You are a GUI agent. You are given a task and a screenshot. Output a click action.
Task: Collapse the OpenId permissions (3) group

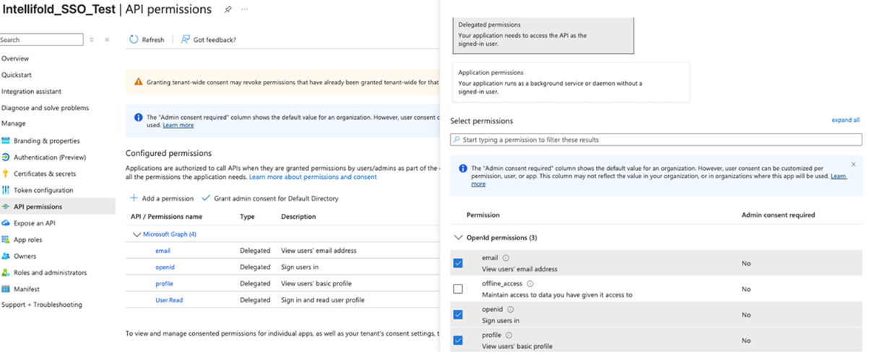[457, 238]
